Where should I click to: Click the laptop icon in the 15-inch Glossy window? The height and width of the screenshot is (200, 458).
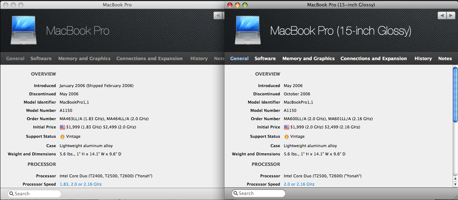point(247,30)
